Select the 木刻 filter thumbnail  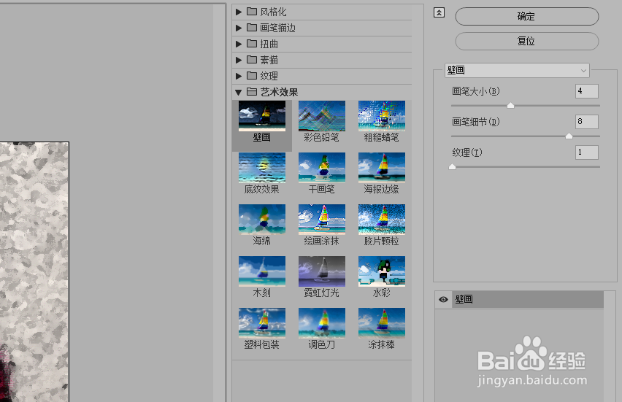coord(262,271)
